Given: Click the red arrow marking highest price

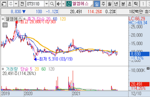Looking at the screenshot, I should tap(16, 22).
